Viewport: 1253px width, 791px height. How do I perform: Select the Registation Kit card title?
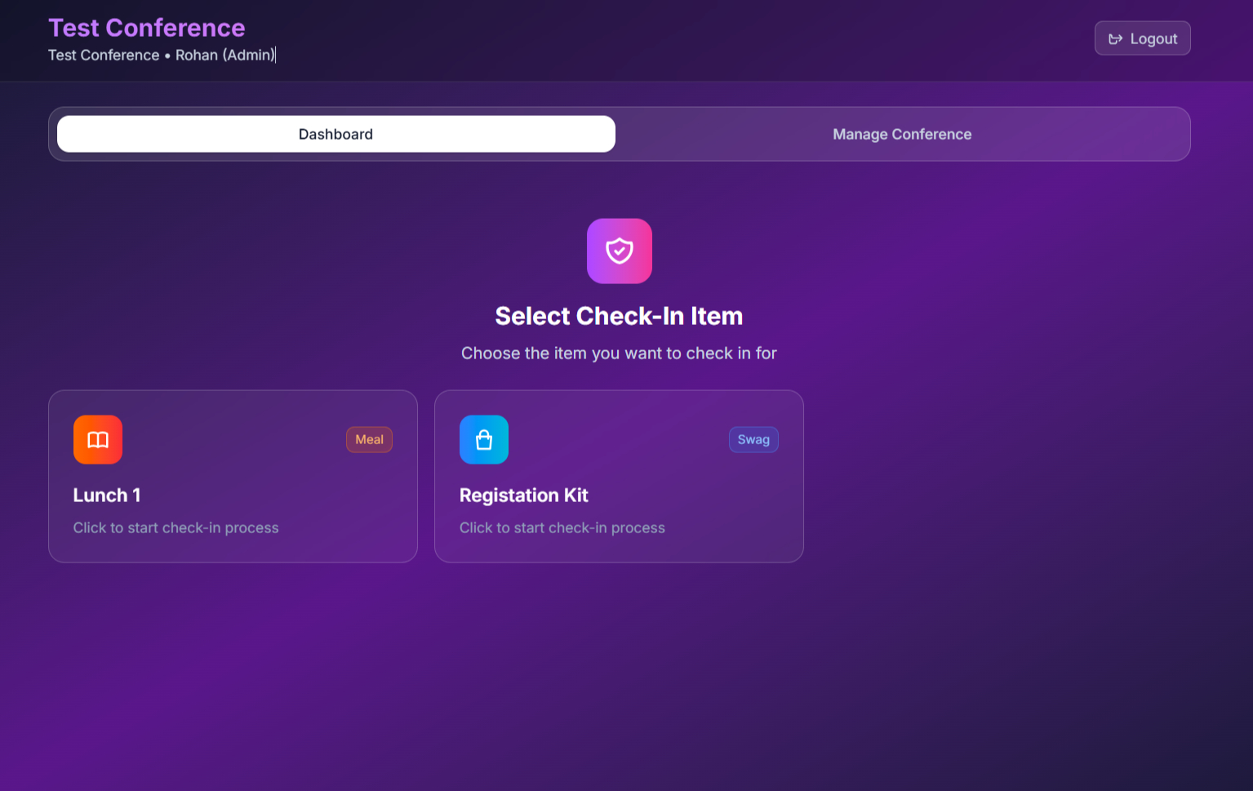click(x=523, y=495)
